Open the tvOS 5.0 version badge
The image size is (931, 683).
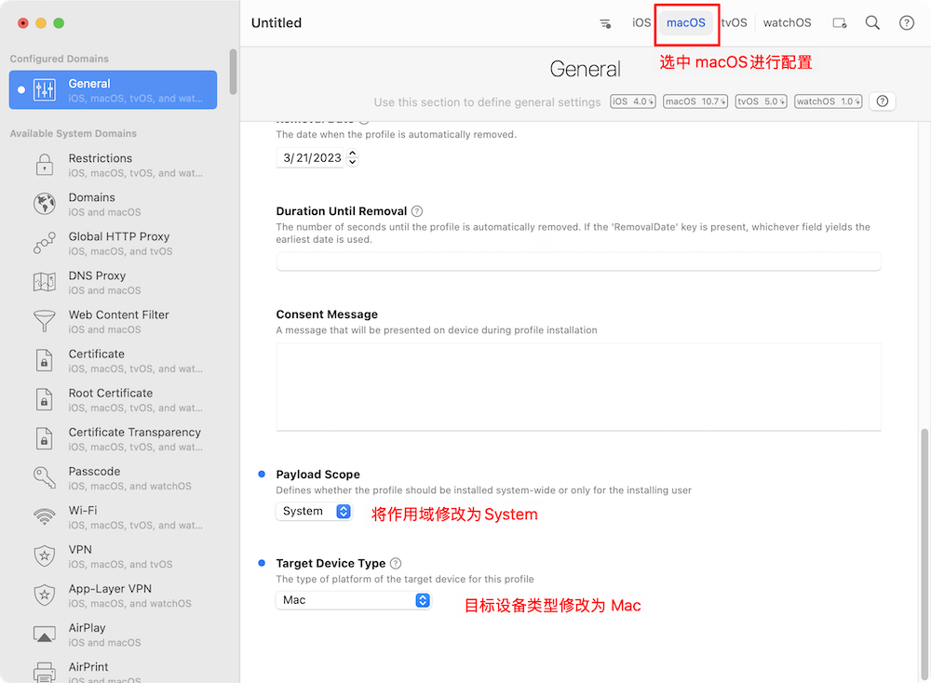(x=762, y=101)
